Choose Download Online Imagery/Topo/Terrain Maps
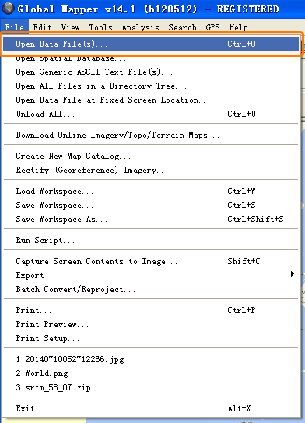This screenshot has width=305, height=423. point(151,135)
